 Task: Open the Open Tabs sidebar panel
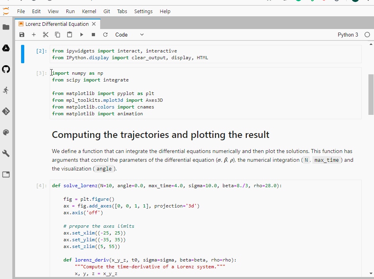pyautogui.click(x=6, y=174)
